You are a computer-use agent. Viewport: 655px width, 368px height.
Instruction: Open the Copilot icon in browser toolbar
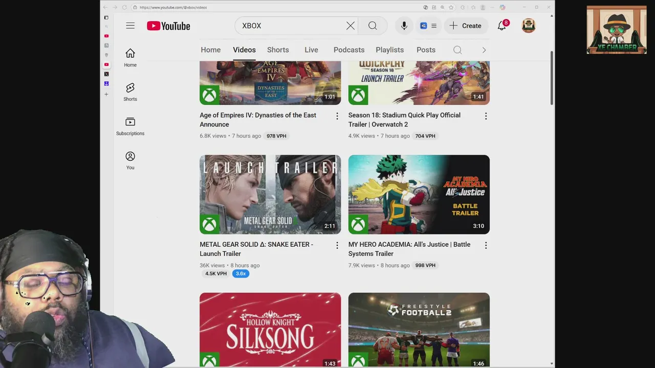[x=503, y=7]
